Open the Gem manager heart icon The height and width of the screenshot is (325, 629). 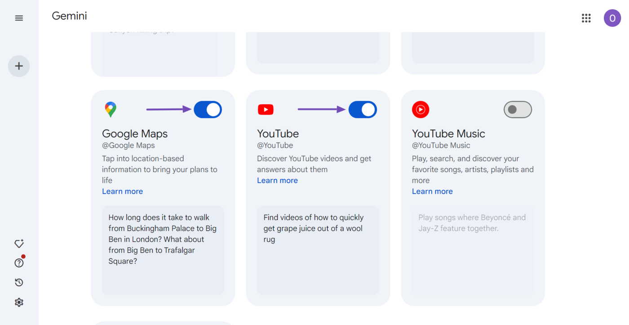click(x=19, y=244)
